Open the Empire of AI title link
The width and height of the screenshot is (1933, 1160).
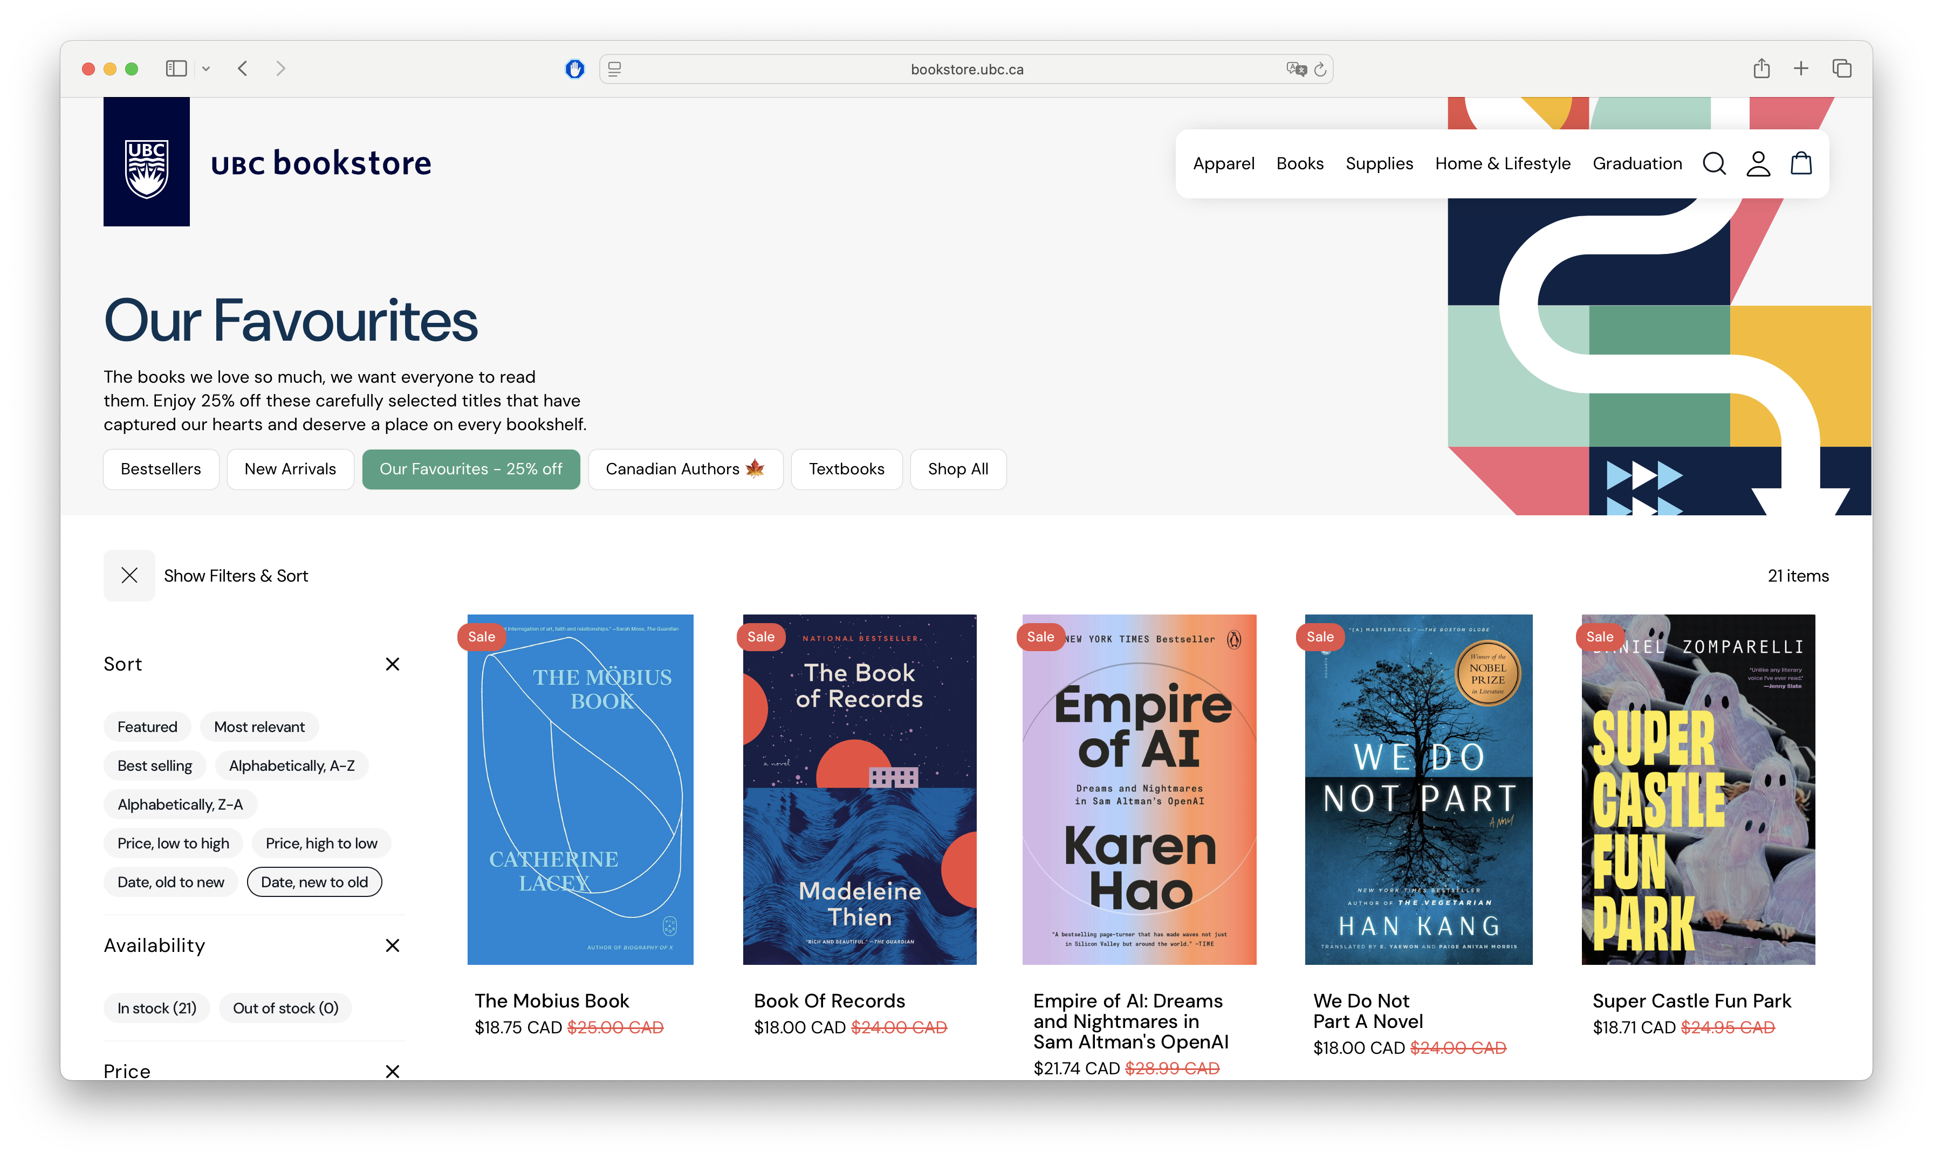coord(1130,1021)
